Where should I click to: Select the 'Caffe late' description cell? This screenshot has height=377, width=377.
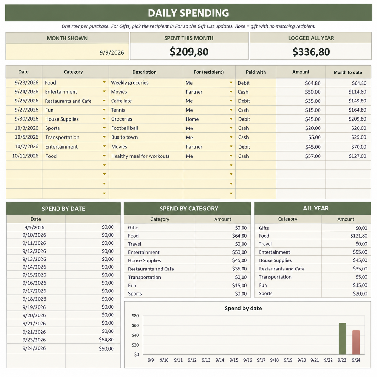pyautogui.click(x=146, y=101)
